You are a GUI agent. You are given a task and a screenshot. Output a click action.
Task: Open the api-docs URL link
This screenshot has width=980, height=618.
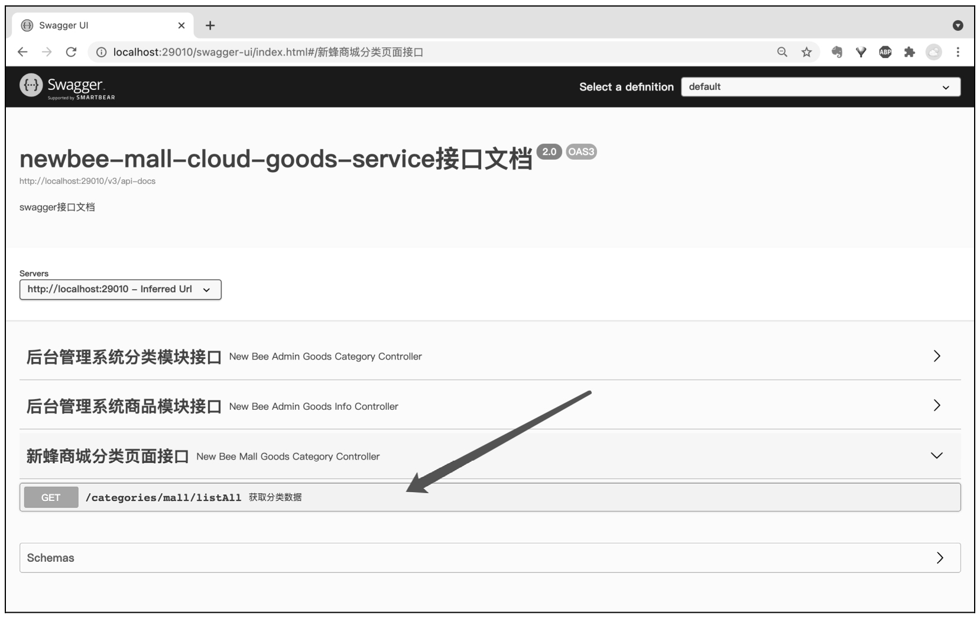tap(87, 181)
